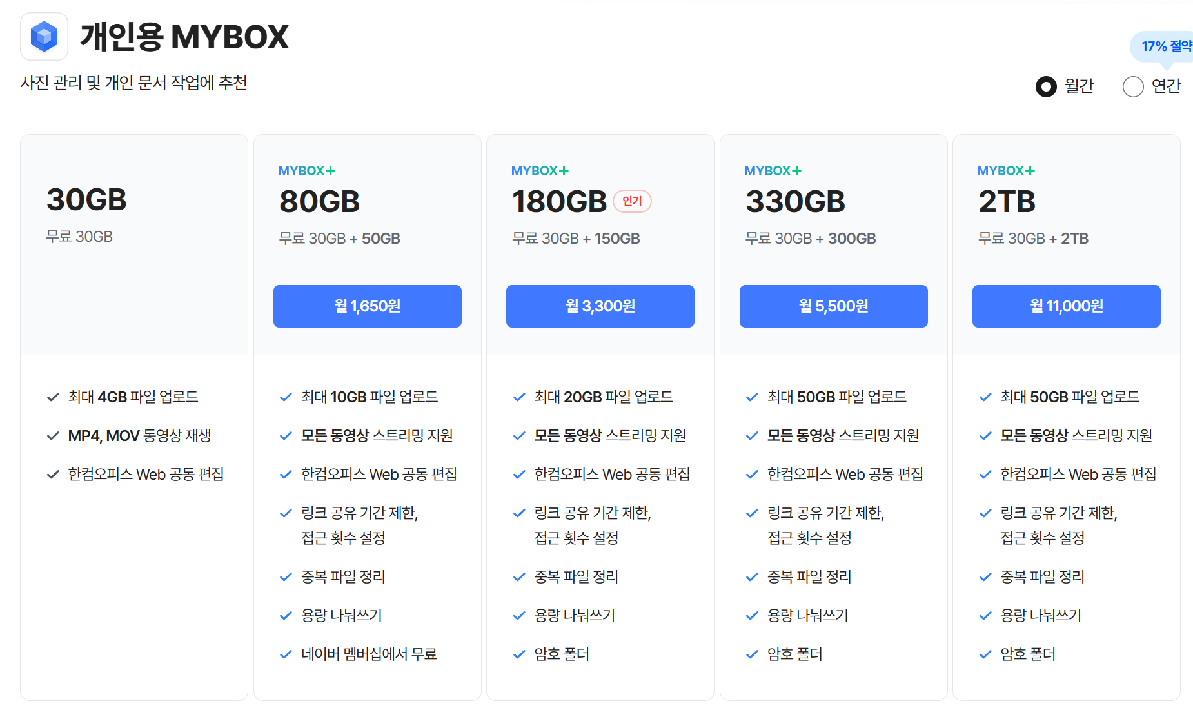The height and width of the screenshot is (717, 1193).
Task: Click the red 인기 badge beside 180GB
Action: pyautogui.click(x=632, y=201)
